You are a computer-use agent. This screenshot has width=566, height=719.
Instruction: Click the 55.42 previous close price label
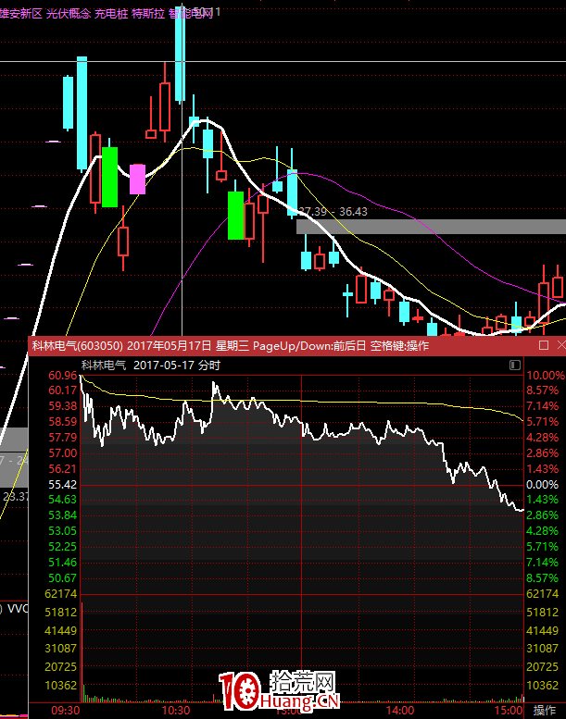point(63,485)
